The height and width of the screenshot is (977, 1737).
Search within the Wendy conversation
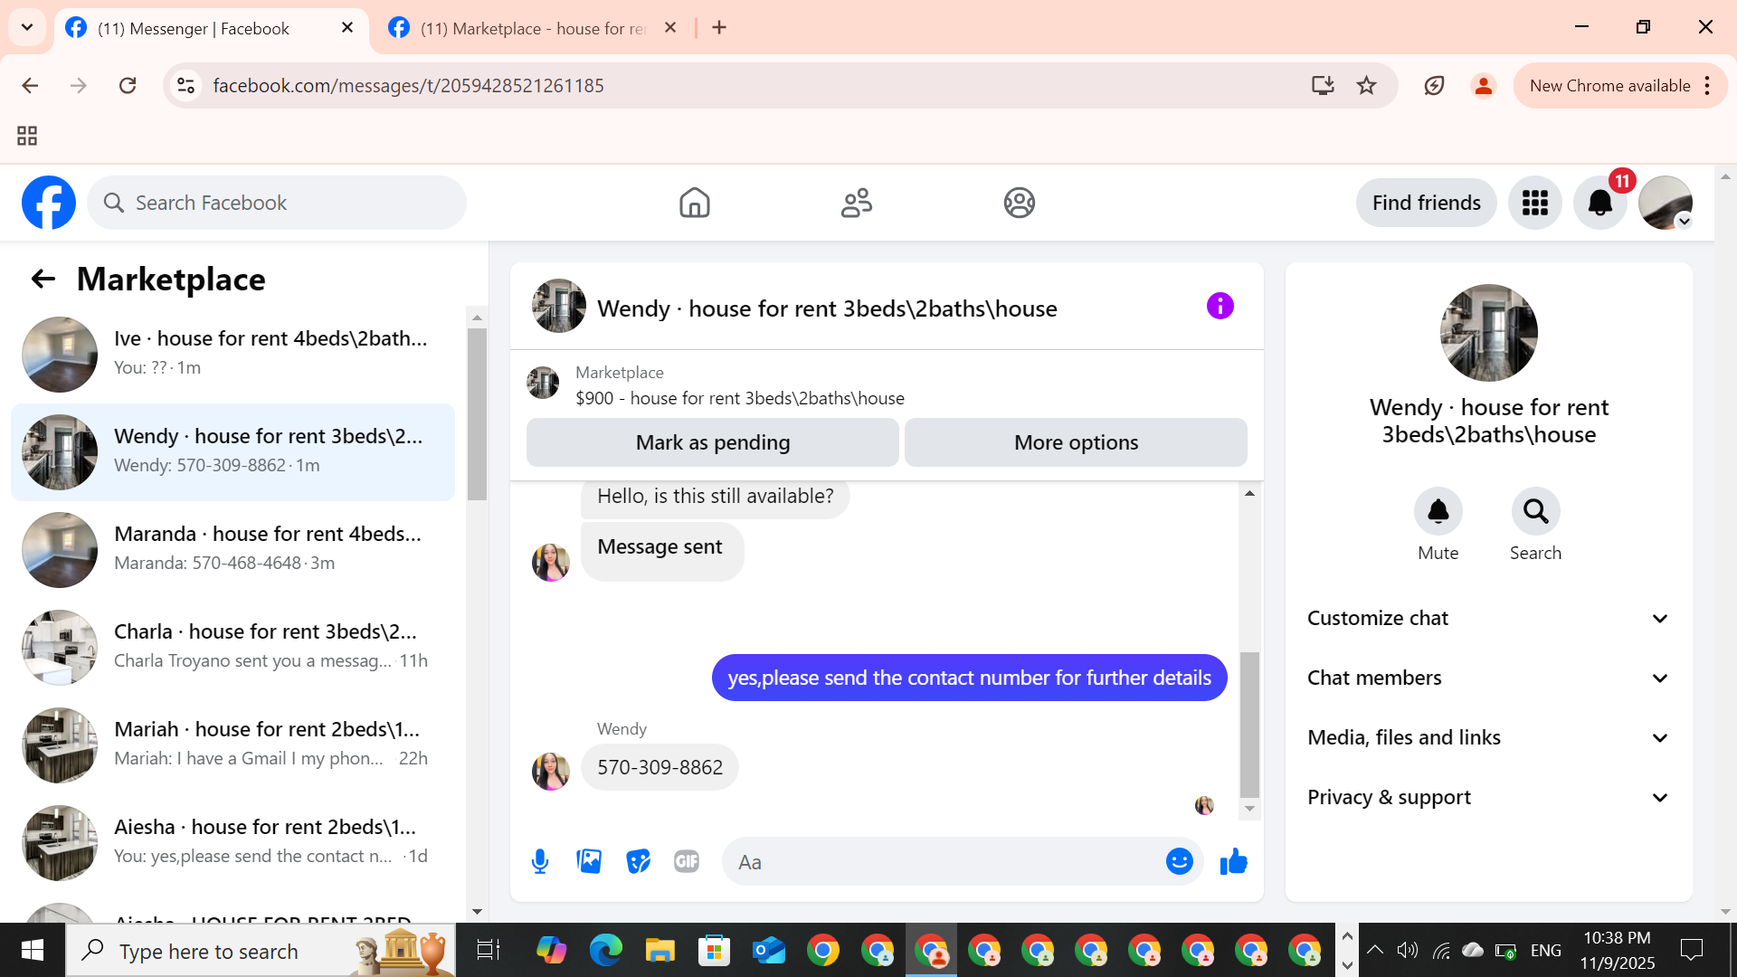point(1536,512)
